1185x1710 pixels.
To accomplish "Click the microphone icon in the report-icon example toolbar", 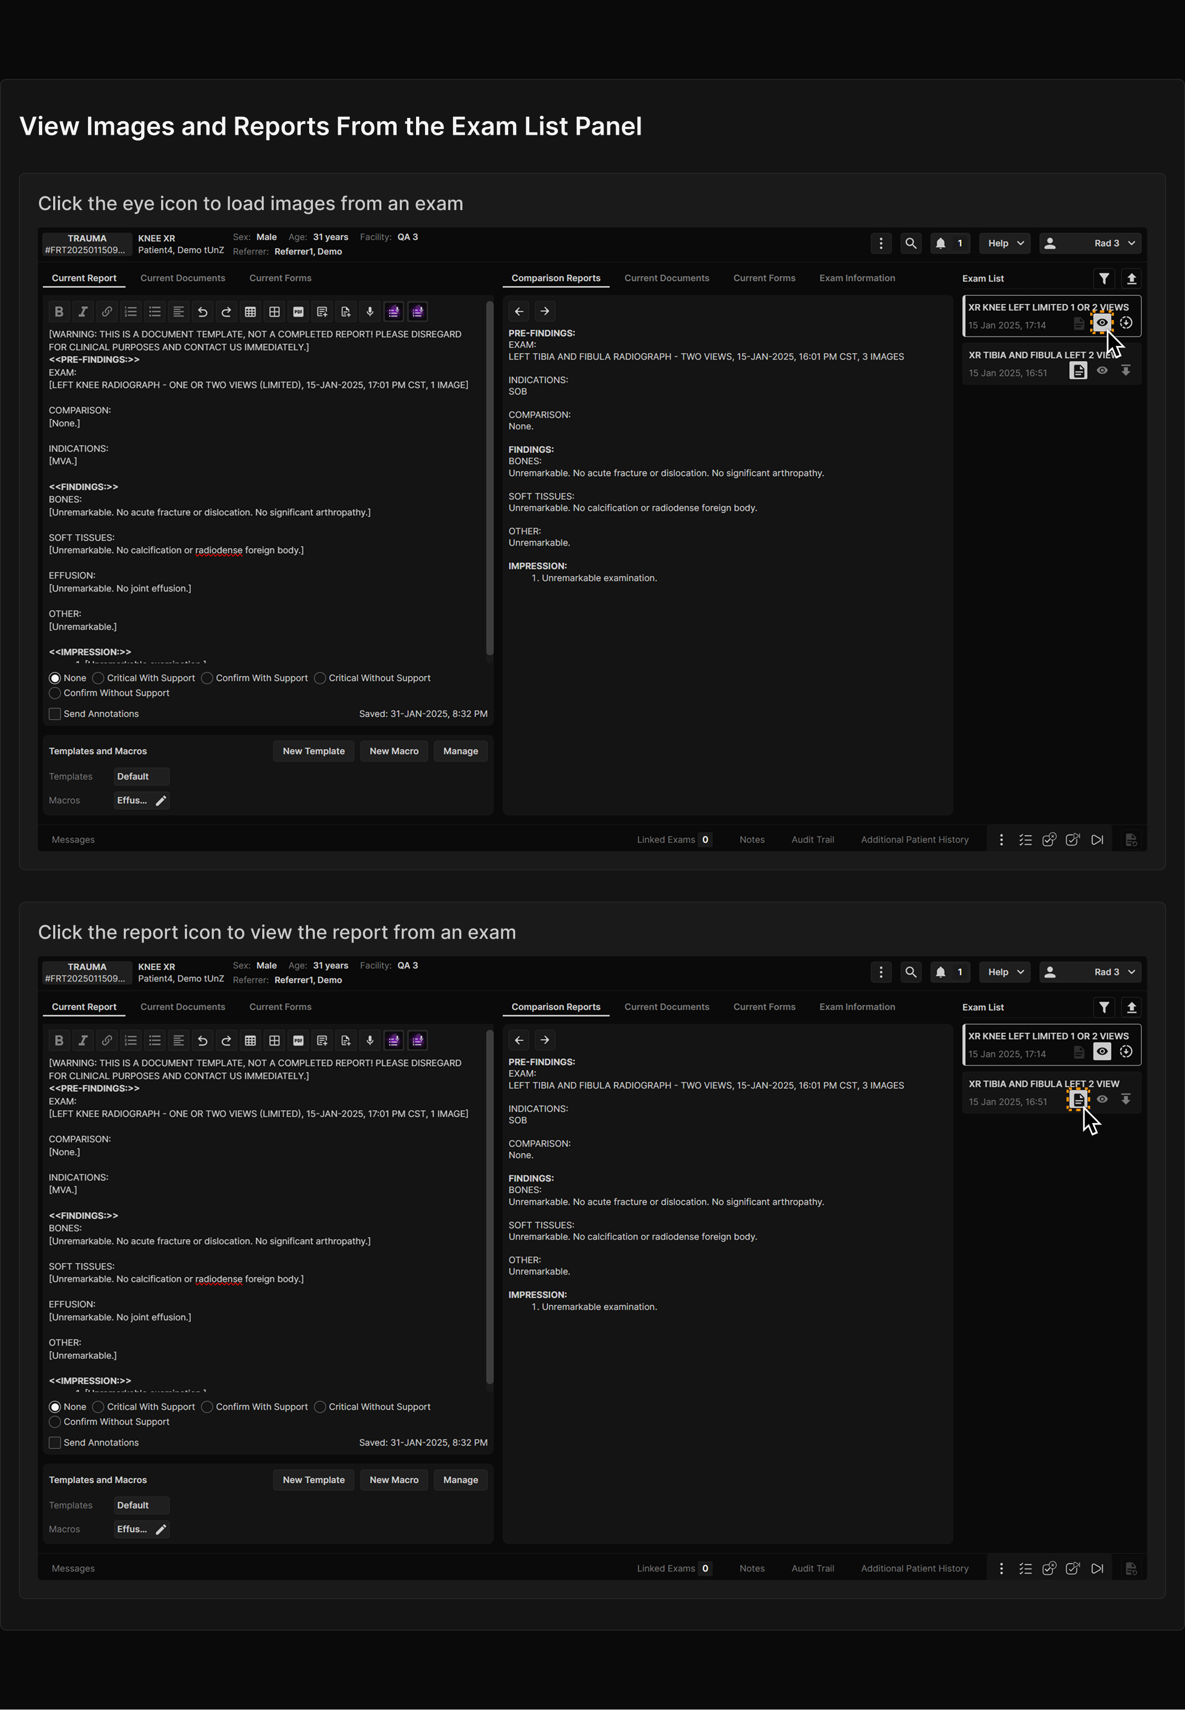I will (370, 1040).
